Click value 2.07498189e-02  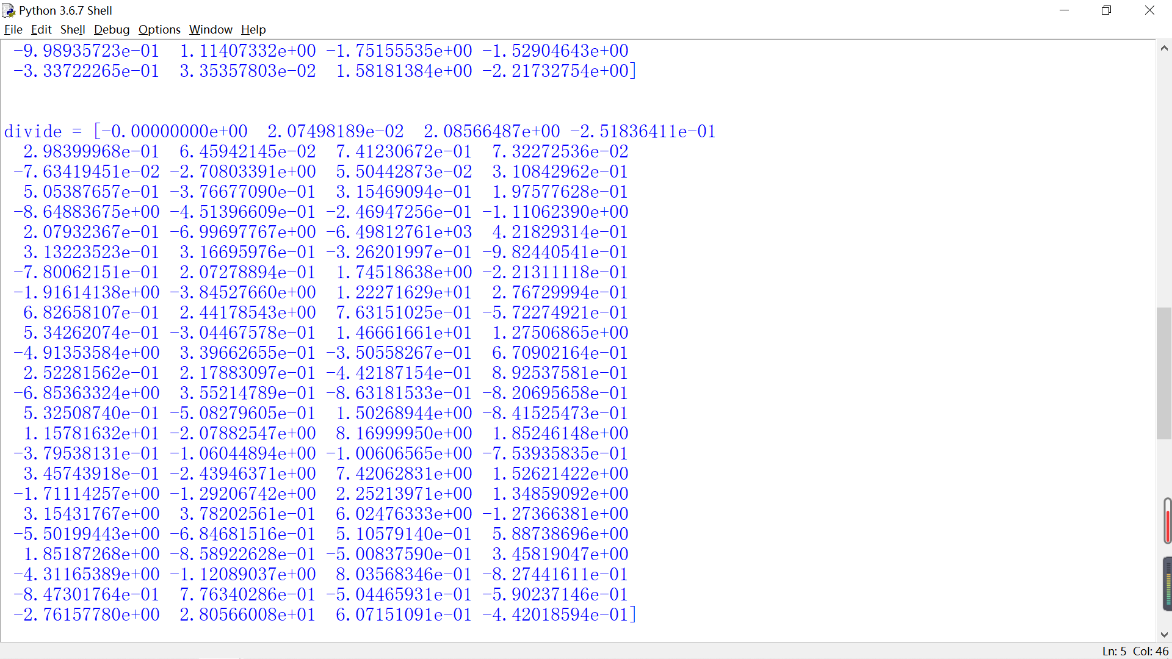tap(336, 131)
